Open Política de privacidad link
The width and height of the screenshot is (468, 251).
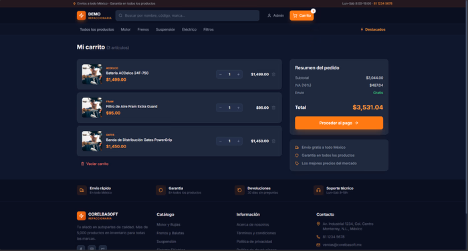pos(254,242)
